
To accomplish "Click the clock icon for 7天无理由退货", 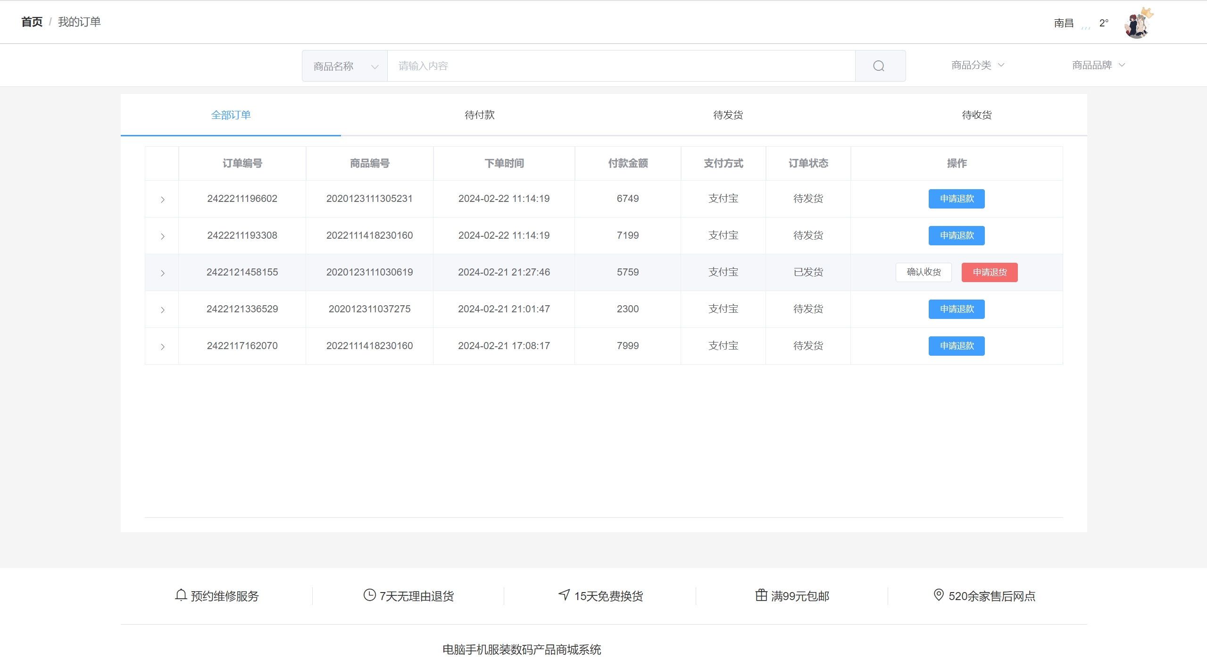I will pyautogui.click(x=369, y=595).
